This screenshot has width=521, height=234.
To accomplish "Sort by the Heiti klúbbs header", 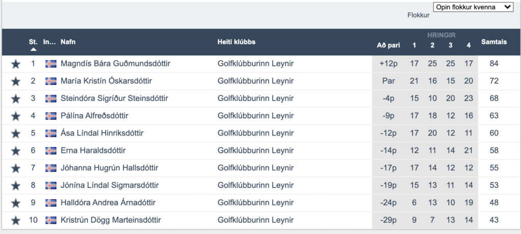I will [236, 42].
